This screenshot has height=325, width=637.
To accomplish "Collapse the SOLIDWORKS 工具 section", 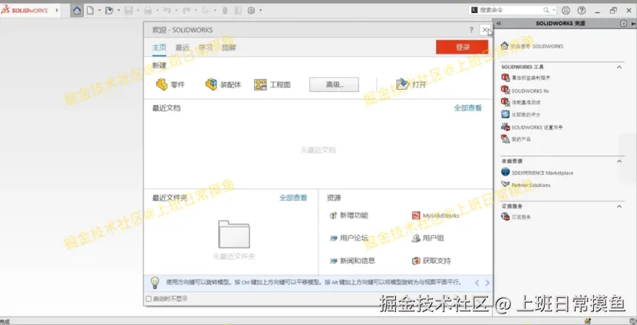I will coord(619,67).
